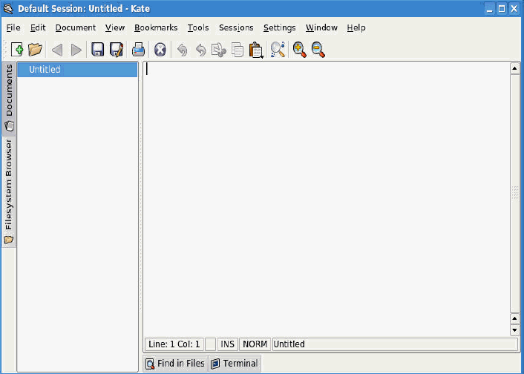Open the Settings menu

[x=280, y=27]
